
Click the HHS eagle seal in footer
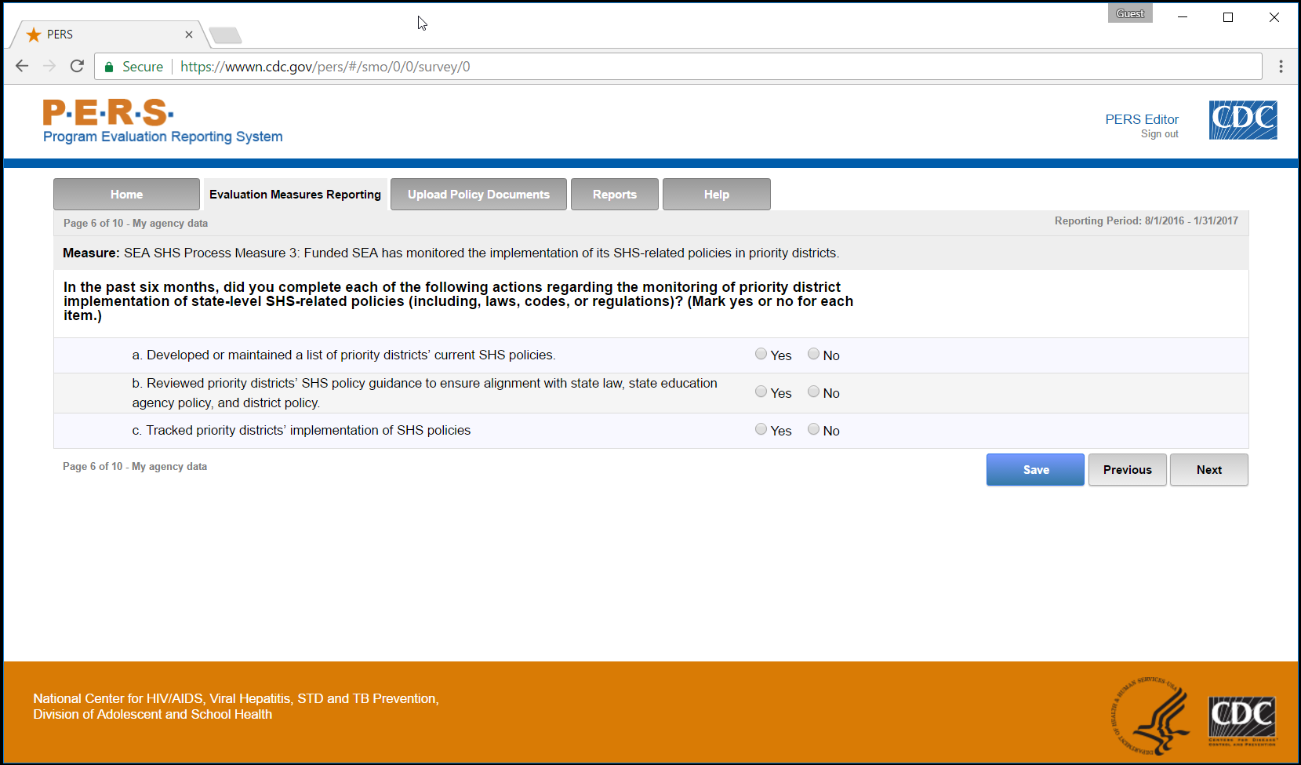pyautogui.click(x=1150, y=716)
